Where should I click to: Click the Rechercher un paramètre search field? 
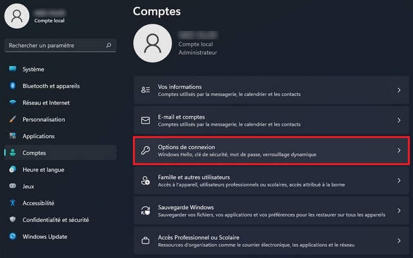(55, 46)
